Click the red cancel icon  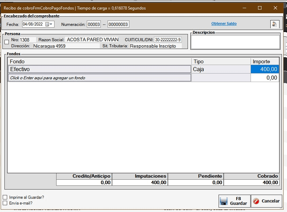point(256,201)
